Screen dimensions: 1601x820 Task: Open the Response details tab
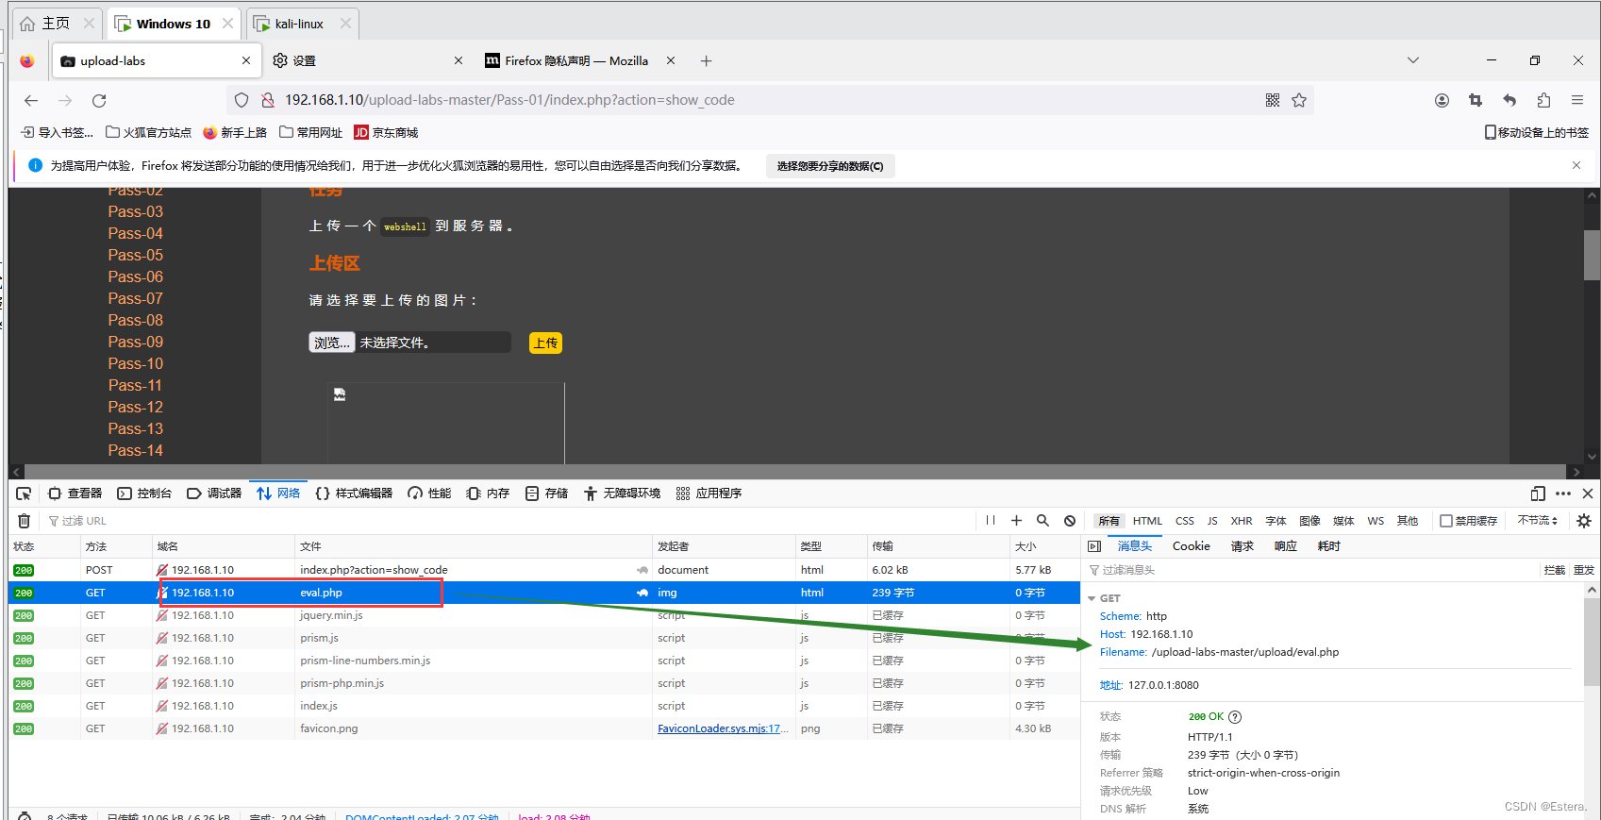click(1286, 546)
